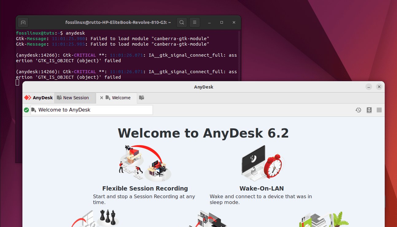Open the AnyDesk main hamburger menu

coord(379,110)
